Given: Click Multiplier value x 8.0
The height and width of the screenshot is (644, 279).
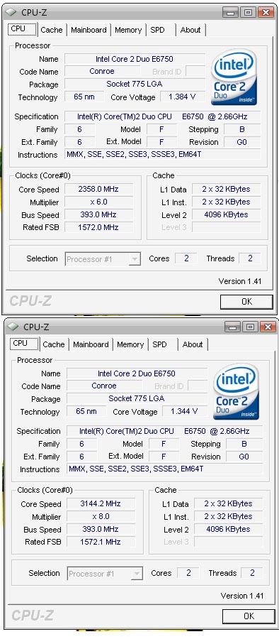Looking at the screenshot, I should click(x=101, y=517).
